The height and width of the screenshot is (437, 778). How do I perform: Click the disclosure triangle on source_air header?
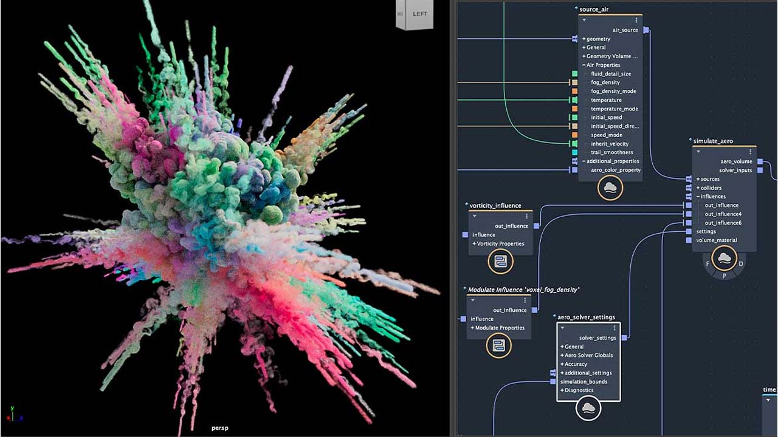point(584,18)
